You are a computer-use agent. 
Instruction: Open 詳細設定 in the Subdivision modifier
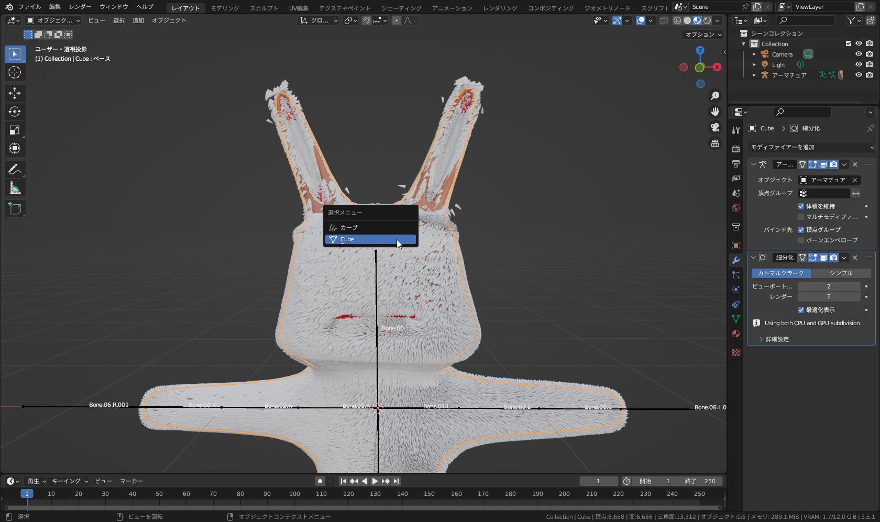(x=778, y=339)
